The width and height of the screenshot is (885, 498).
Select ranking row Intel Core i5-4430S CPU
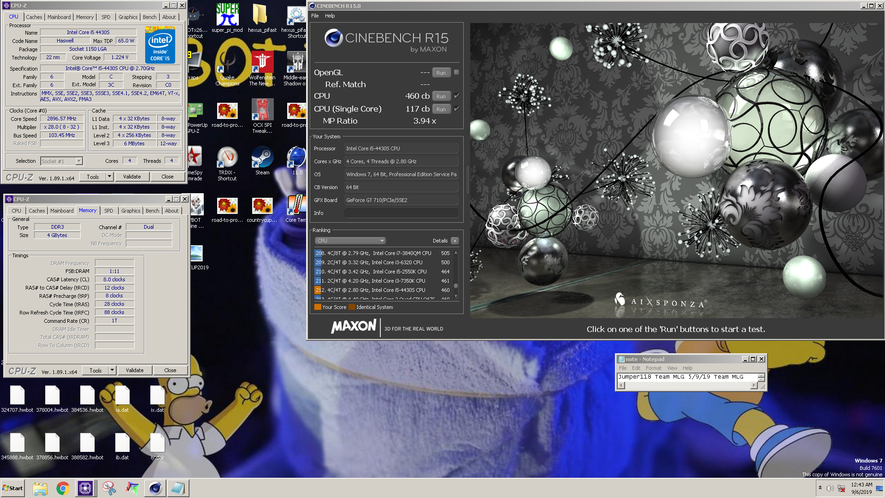coord(383,290)
